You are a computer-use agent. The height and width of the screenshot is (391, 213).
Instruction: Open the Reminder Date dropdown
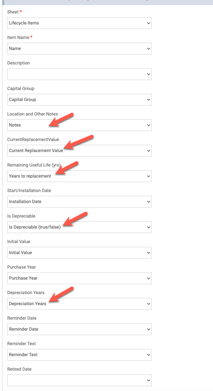[x=79, y=329]
